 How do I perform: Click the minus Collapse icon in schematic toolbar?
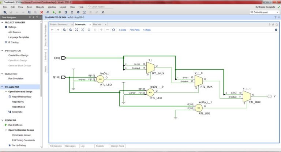(107, 30)
